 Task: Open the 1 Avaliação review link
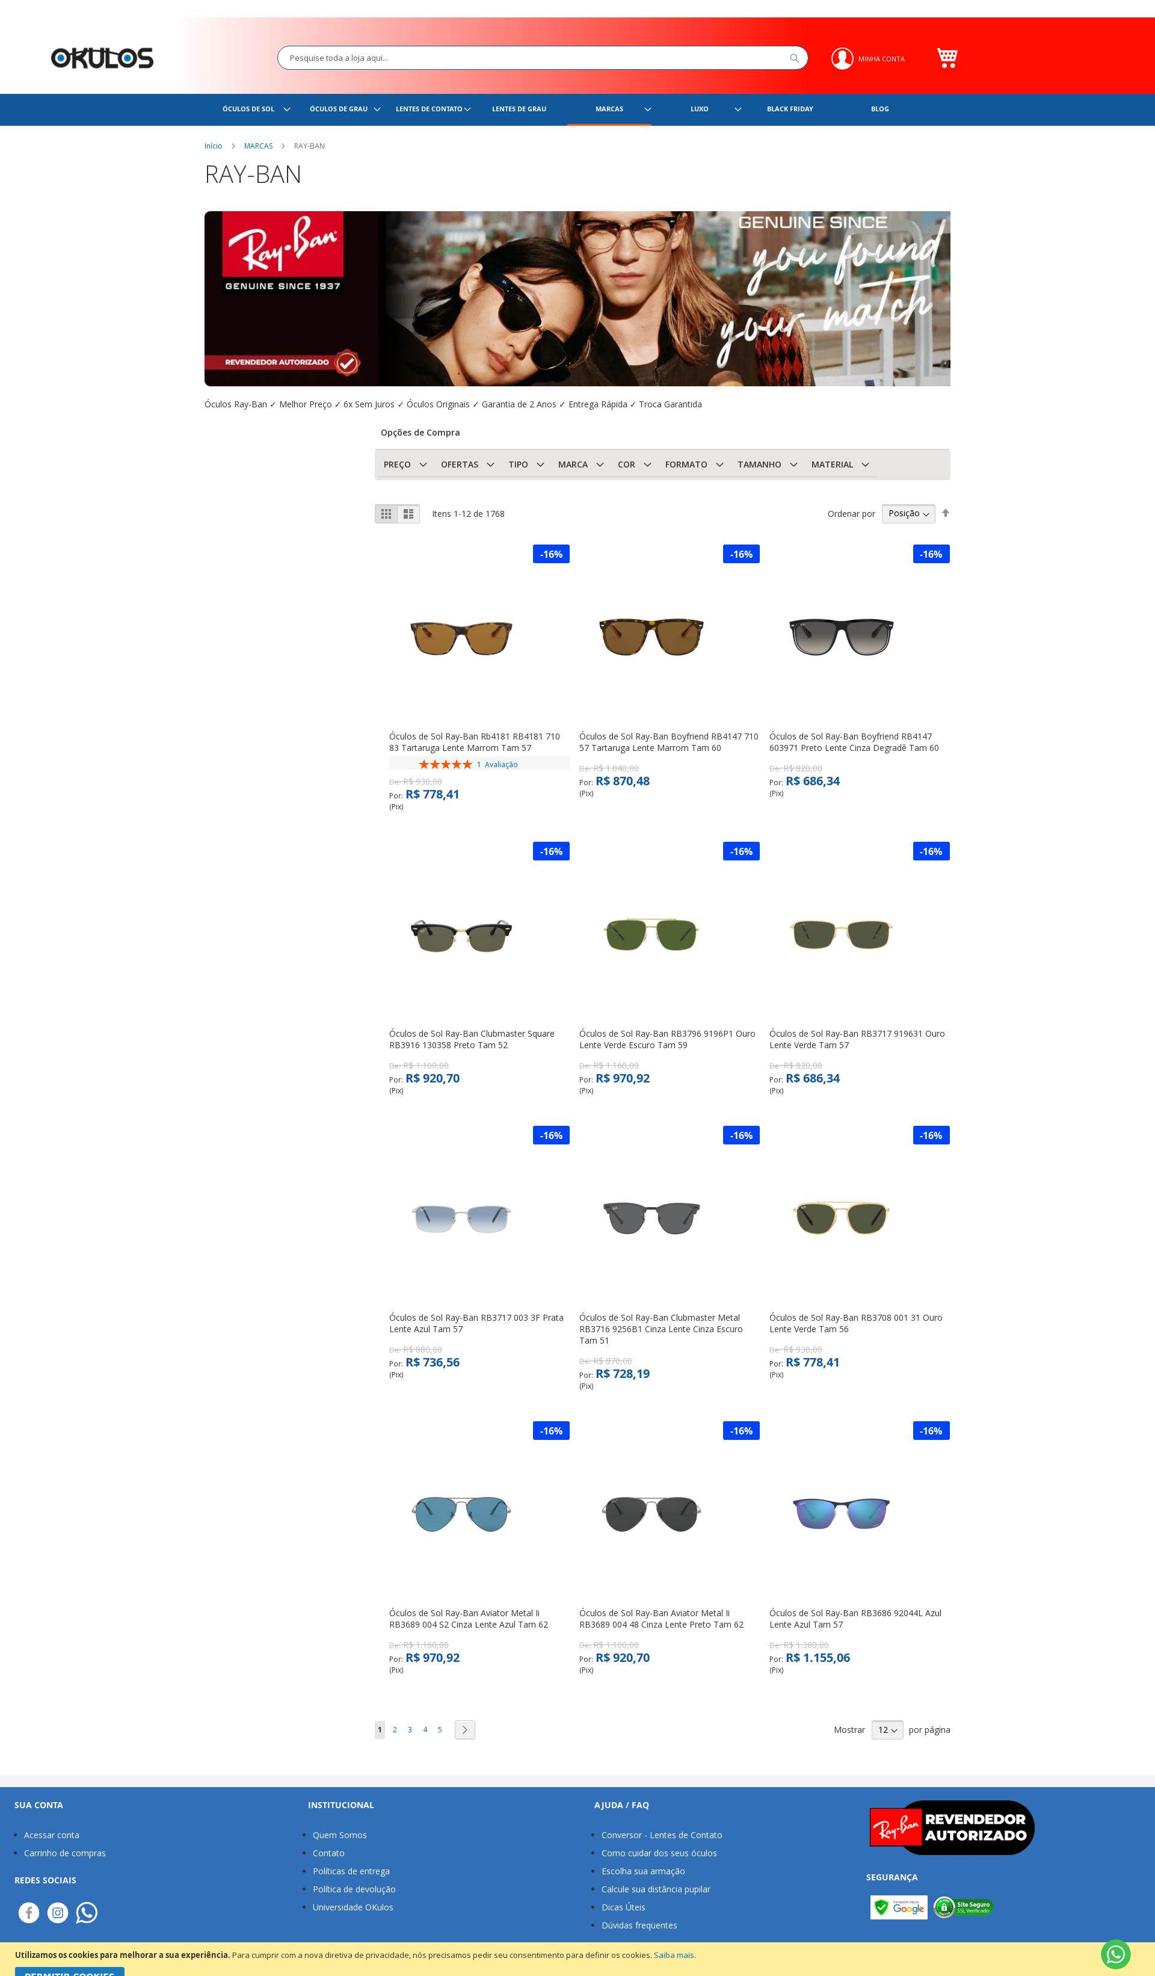pos(497,765)
